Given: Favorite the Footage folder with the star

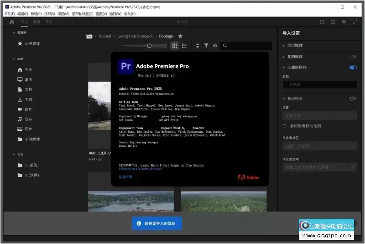Looking at the screenshot, I should [180, 36].
